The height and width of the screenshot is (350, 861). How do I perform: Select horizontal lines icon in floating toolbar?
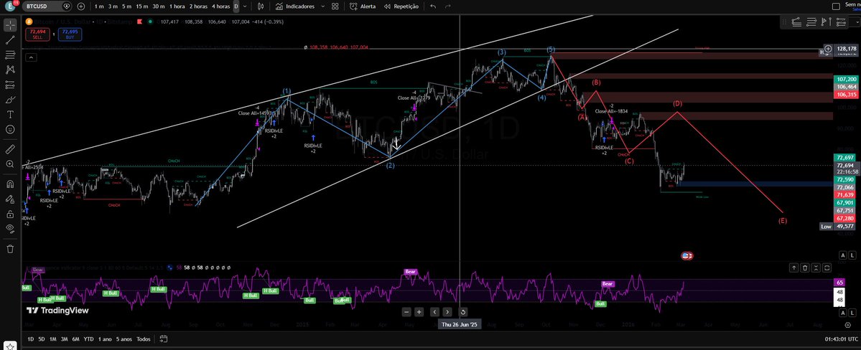(811, 22)
